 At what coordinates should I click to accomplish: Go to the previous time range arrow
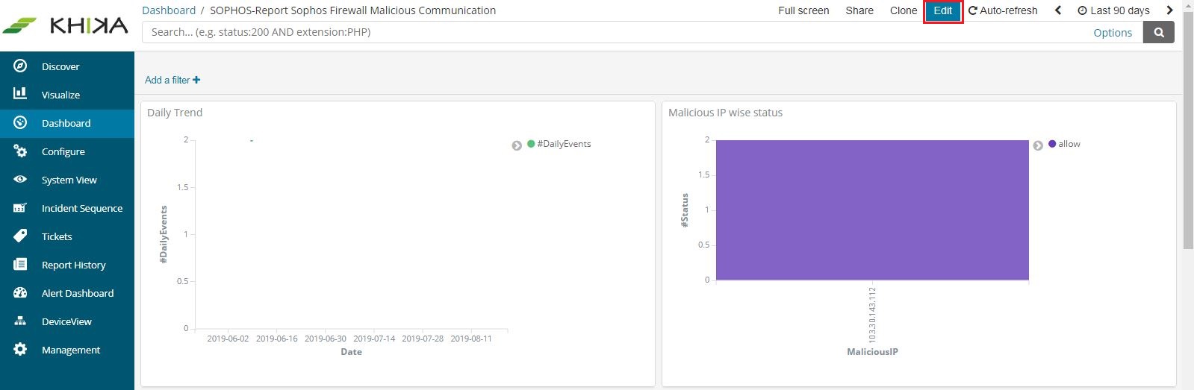[1058, 10]
